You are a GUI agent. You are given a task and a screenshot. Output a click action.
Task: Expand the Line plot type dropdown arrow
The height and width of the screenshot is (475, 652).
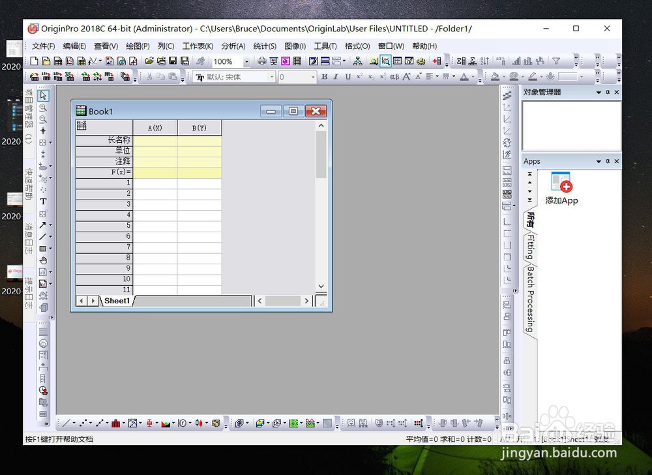click(74, 423)
